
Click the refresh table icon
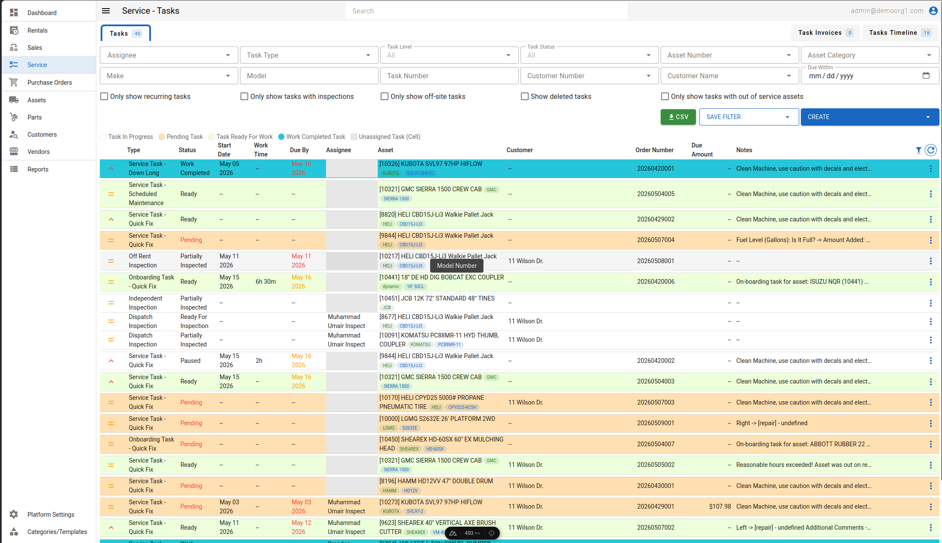pyautogui.click(x=931, y=150)
